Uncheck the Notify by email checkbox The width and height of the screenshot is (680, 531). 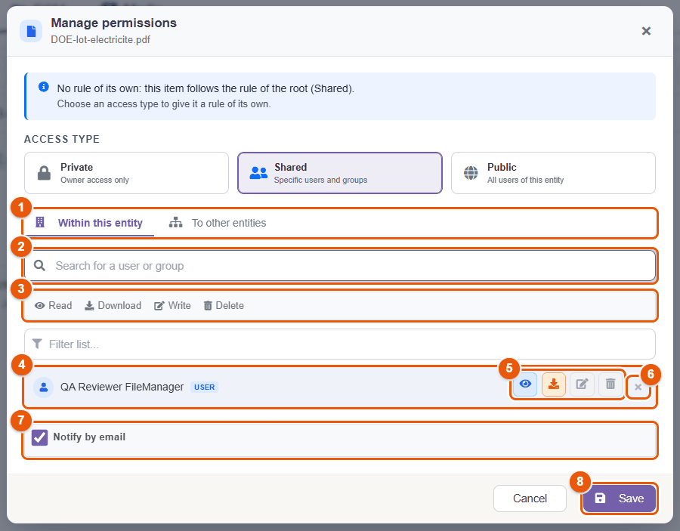click(x=39, y=437)
